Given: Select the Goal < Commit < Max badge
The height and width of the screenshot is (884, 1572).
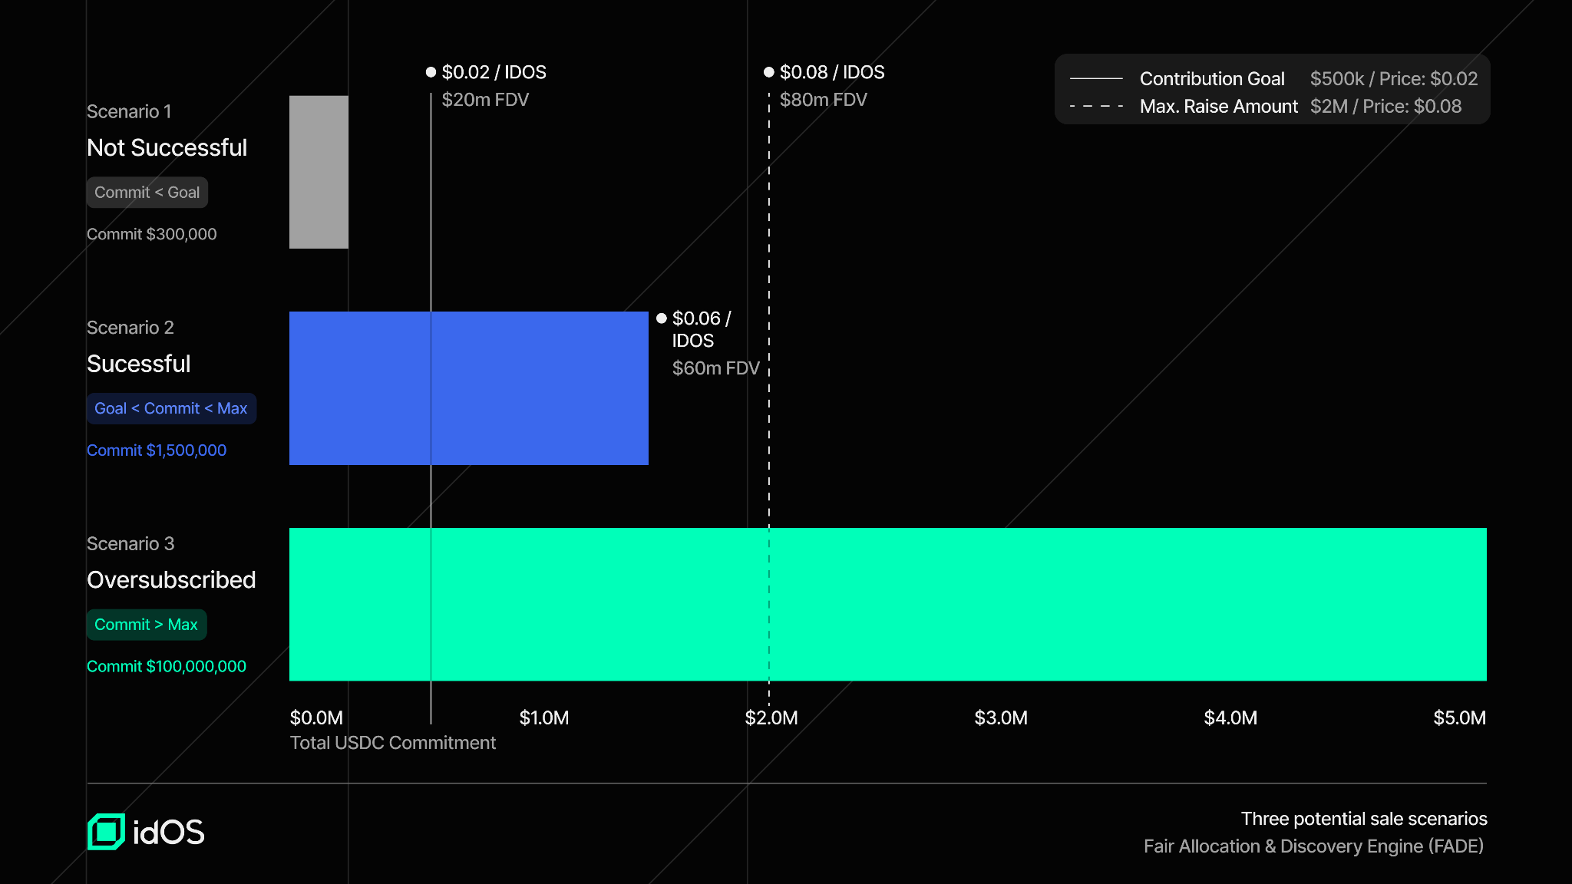Looking at the screenshot, I should coord(171,409).
